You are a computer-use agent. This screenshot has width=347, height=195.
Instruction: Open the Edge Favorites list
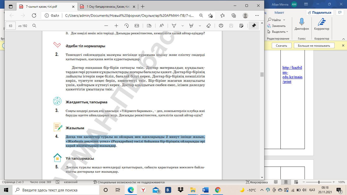click(x=223, y=15)
